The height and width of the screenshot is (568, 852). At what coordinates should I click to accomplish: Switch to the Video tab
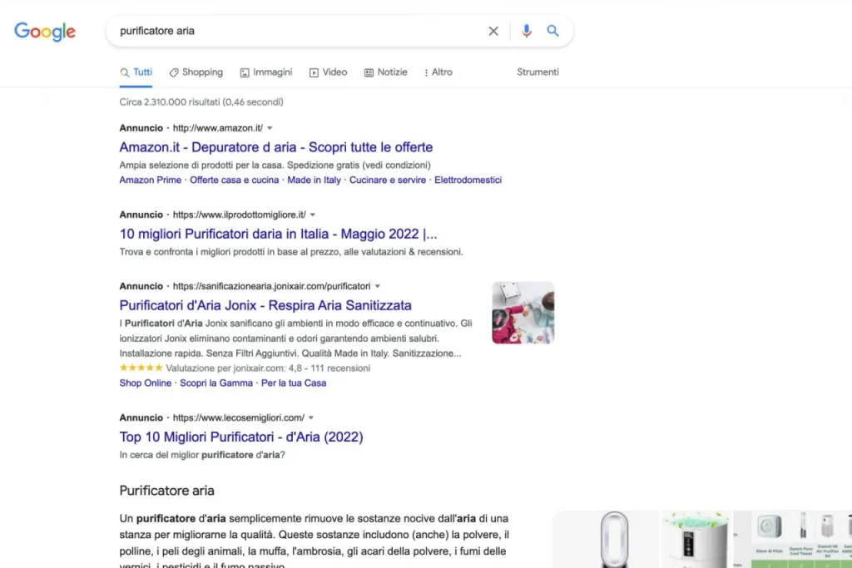(x=328, y=72)
